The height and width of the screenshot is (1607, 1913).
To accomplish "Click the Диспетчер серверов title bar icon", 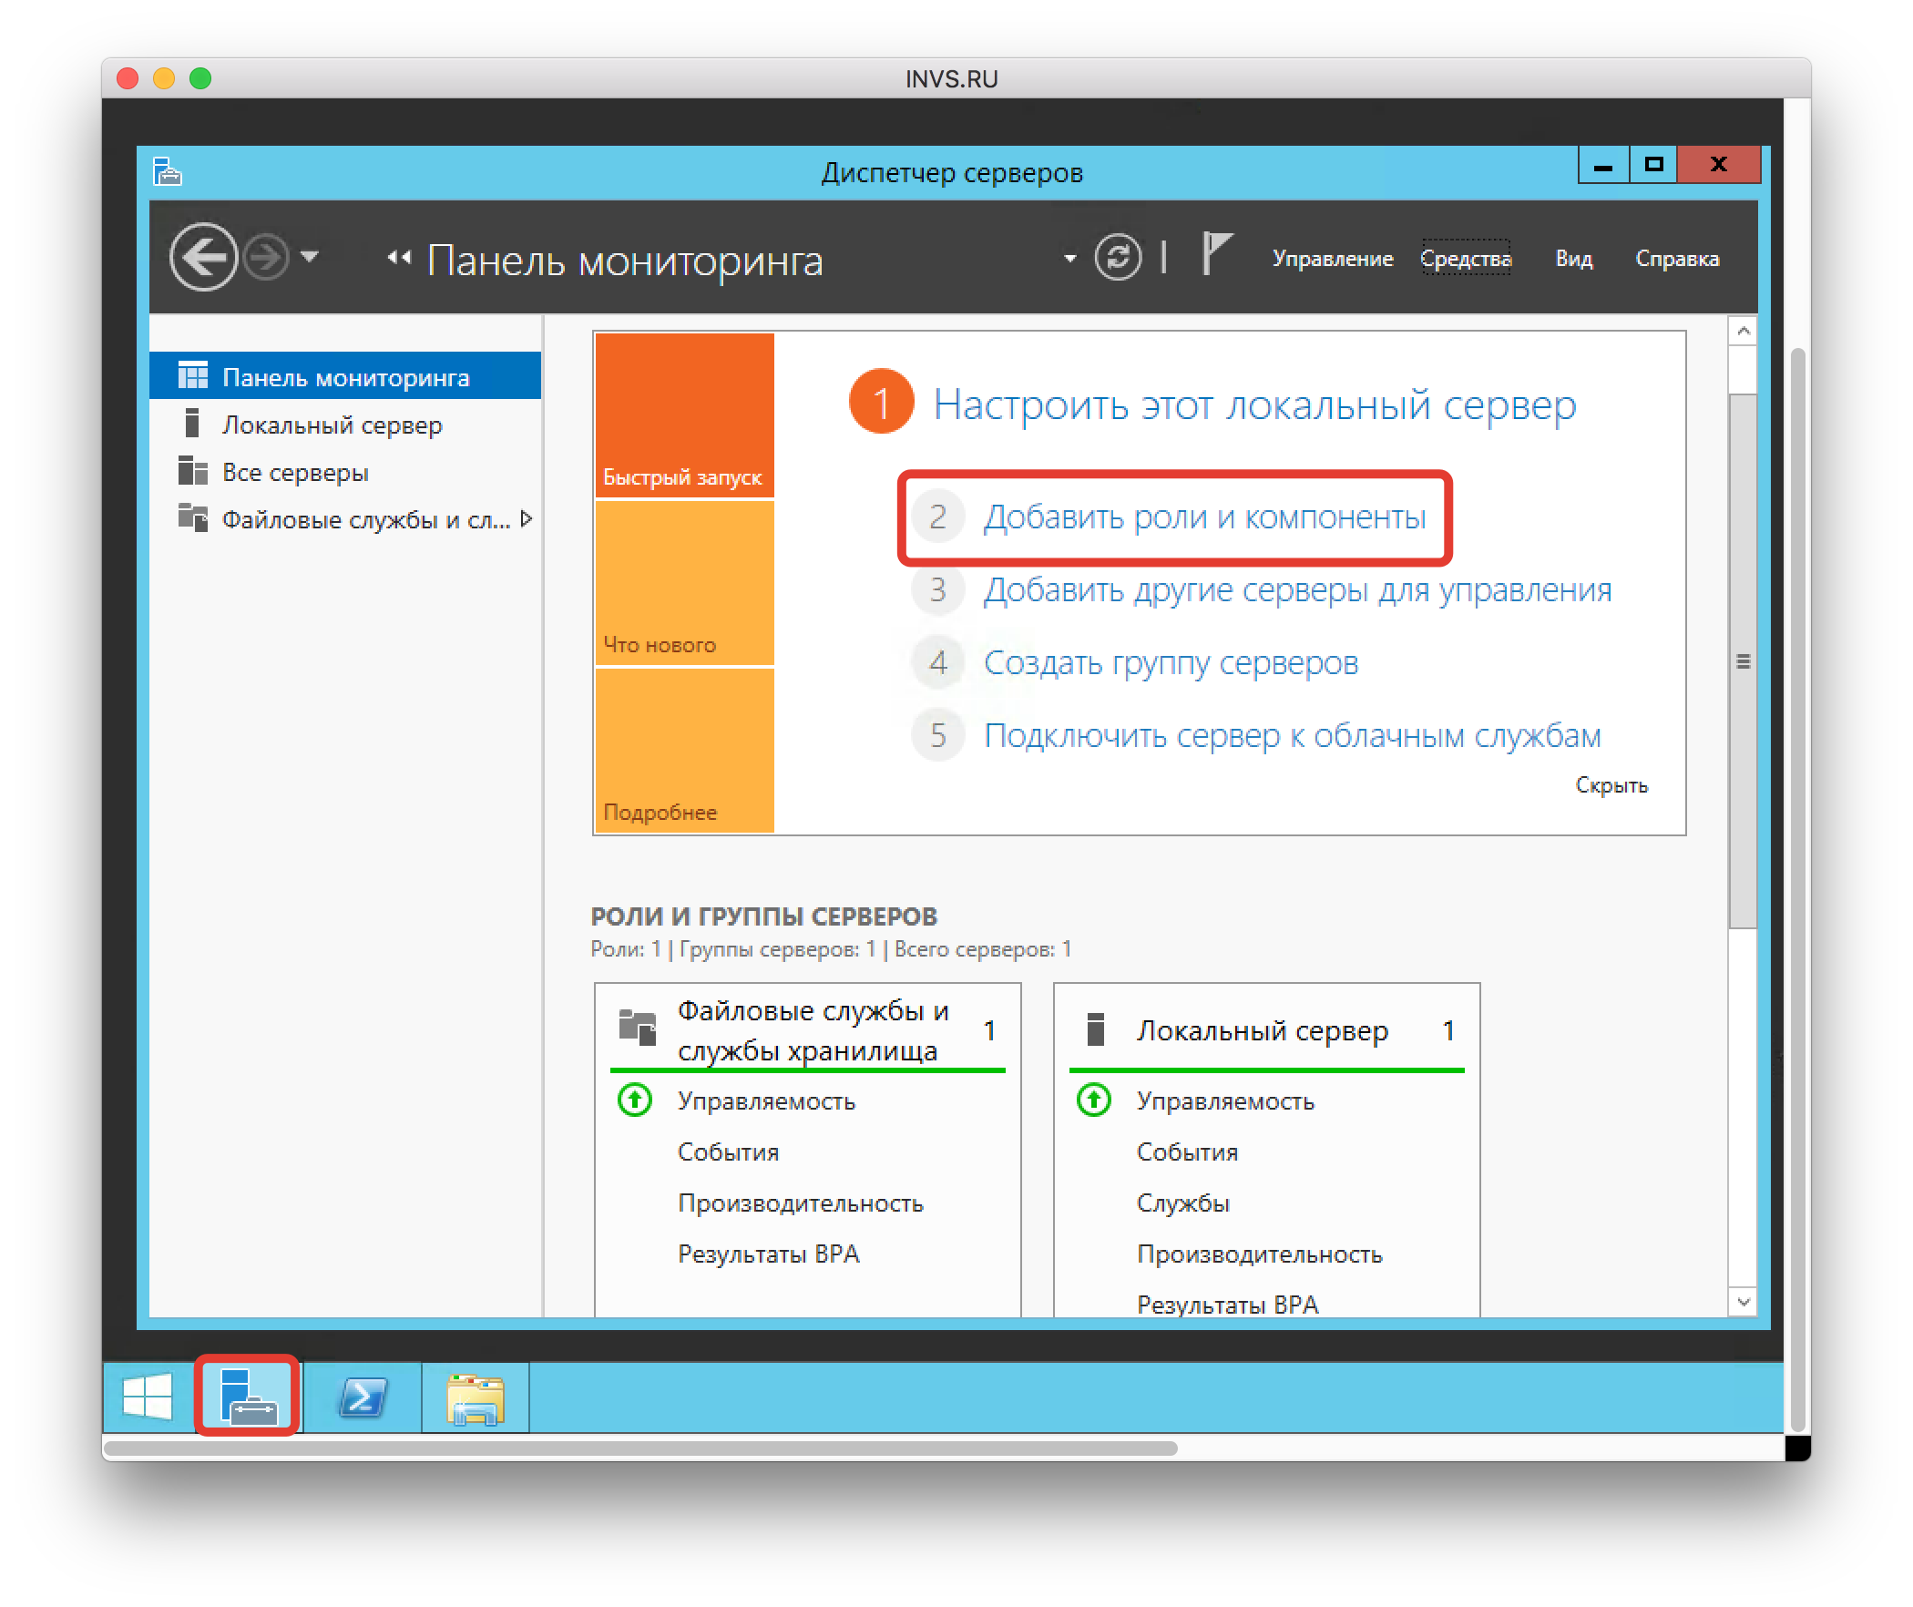I will click(168, 170).
